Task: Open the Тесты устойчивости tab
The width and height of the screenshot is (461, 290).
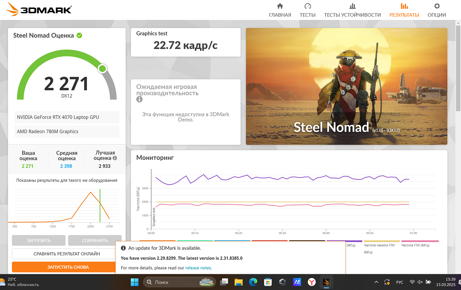Action: [352, 10]
